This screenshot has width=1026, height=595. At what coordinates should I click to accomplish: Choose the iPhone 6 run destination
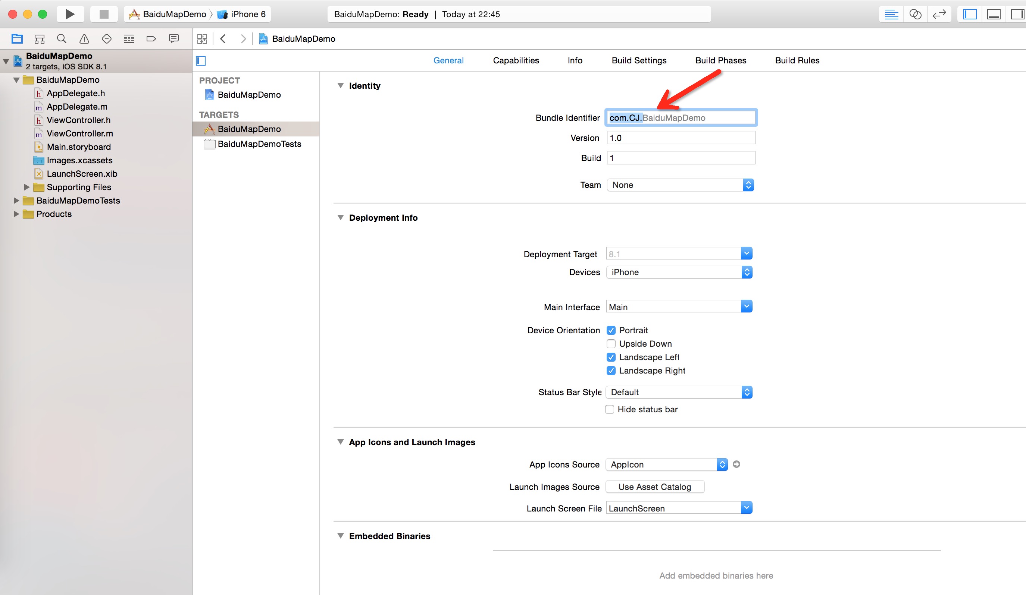point(242,14)
